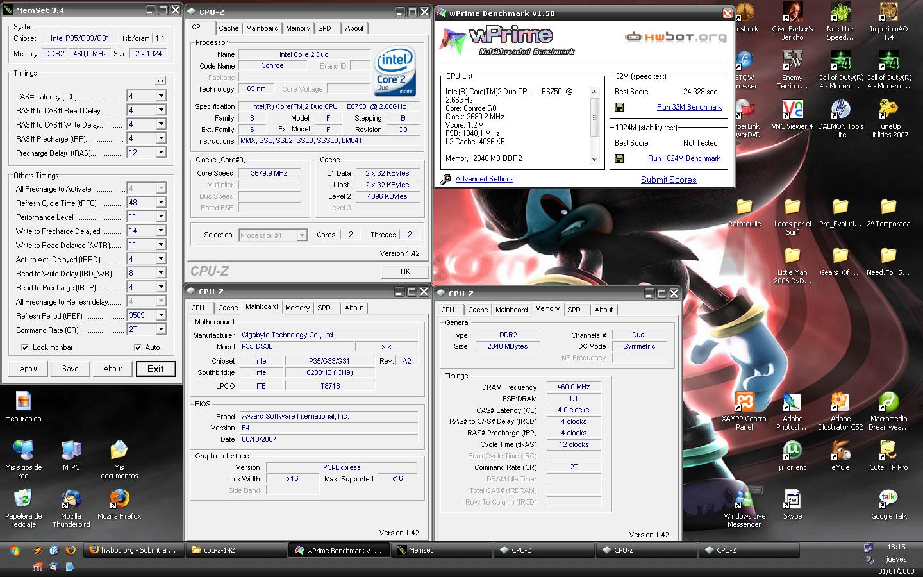Launch Macromedia Dreamweaver shortcut
The image size is (923, 577).
click(888, 410)
